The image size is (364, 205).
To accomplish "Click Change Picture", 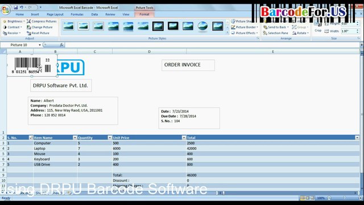I will (39, 27).
